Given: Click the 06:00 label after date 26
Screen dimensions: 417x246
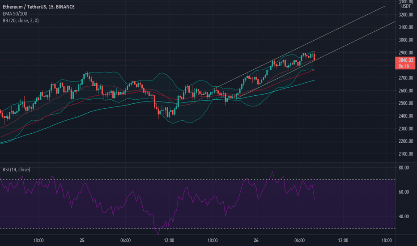Looking at the screenshot, I should pyautogui.click(x=299, y=241).
